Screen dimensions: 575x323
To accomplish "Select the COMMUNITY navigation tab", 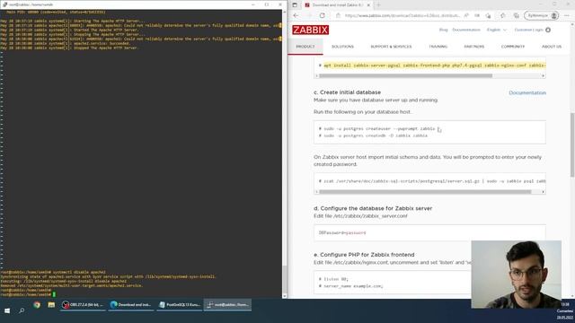I will point(513,47).
